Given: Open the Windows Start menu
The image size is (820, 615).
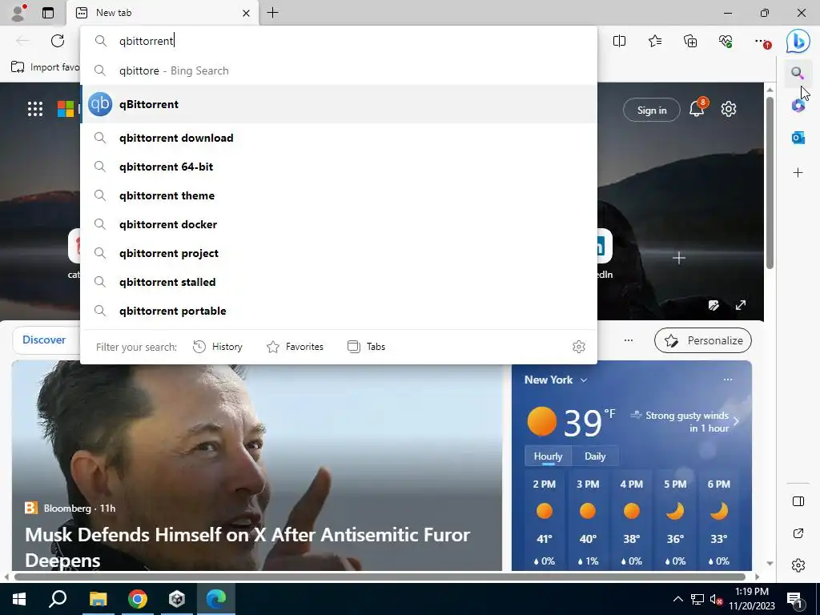Looking at the screenshot, I should point(19,599).
